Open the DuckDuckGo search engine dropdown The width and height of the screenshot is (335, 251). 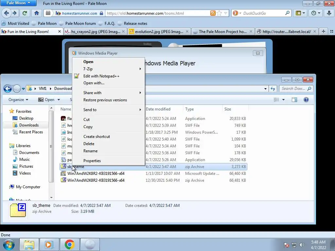point(240,13)
